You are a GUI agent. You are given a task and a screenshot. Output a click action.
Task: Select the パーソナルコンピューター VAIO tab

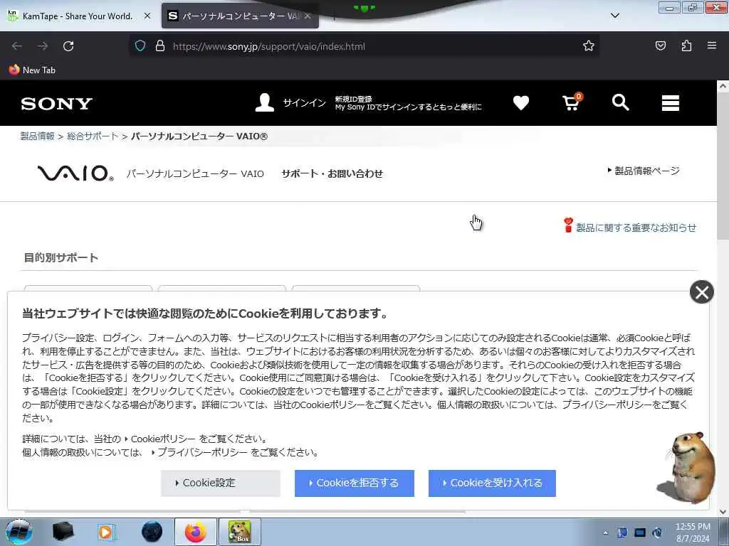(x=240, y=16)
